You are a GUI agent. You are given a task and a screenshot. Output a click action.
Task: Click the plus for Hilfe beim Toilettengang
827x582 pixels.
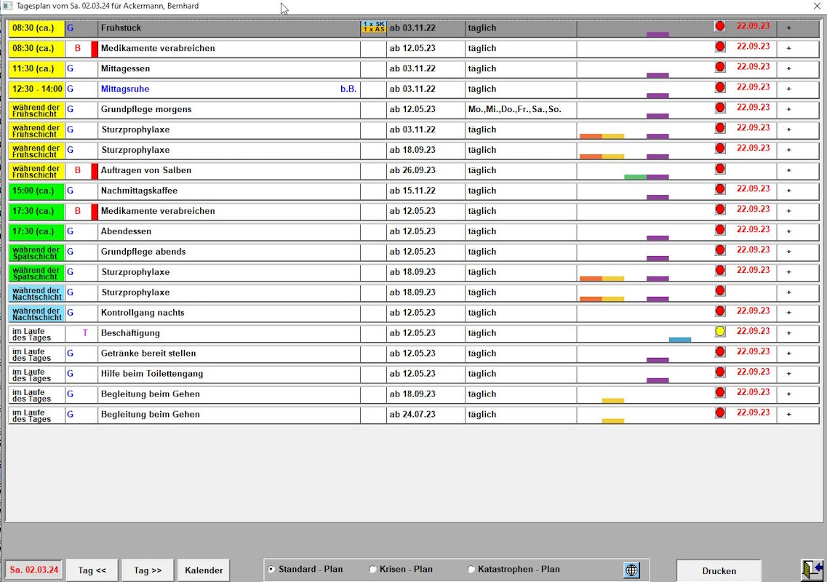[789, 374]
